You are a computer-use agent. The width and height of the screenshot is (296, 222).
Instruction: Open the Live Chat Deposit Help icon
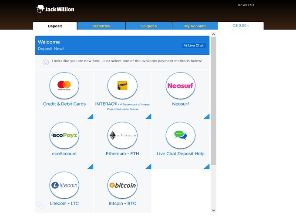click(180, 136)
